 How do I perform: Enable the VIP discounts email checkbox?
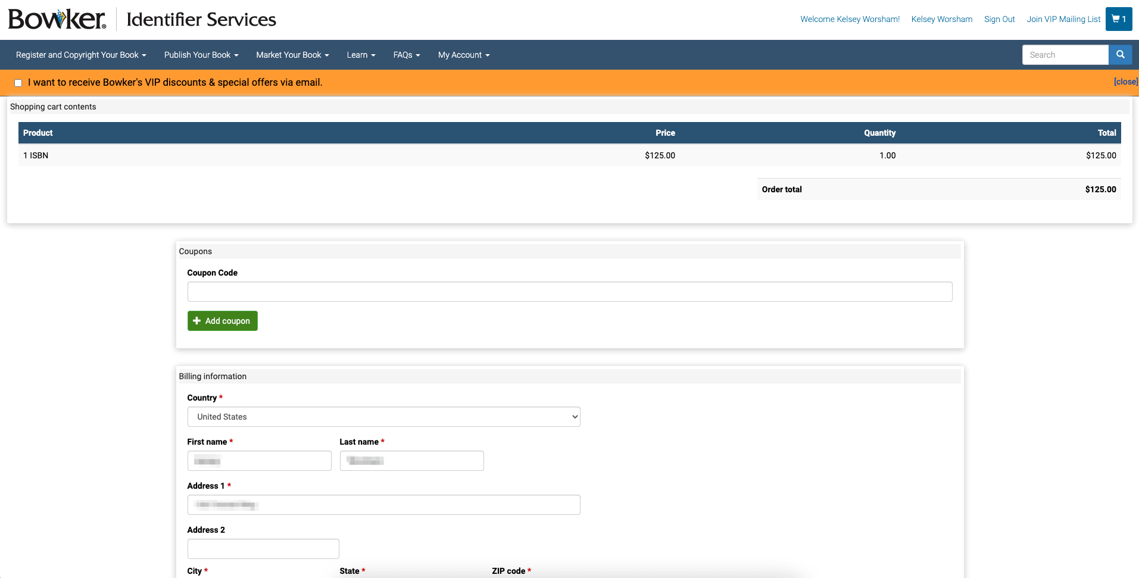click(x=18, y=83)
